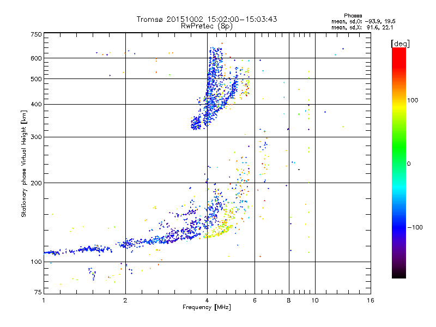Screen dimensions: 436x327
Task: Click the x-axis tick label '1'
Action: pyautogui.click(x=44, y=300)
